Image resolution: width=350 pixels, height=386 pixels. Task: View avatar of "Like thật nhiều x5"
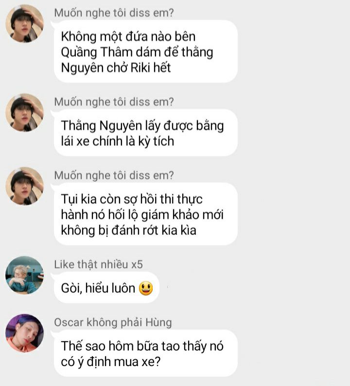coord(25,275)
